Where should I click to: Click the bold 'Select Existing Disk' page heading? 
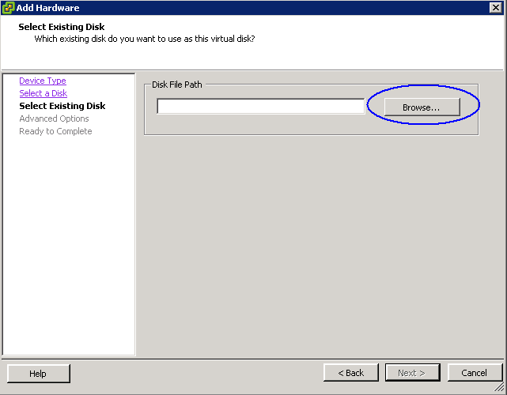(x=62, y=27)
